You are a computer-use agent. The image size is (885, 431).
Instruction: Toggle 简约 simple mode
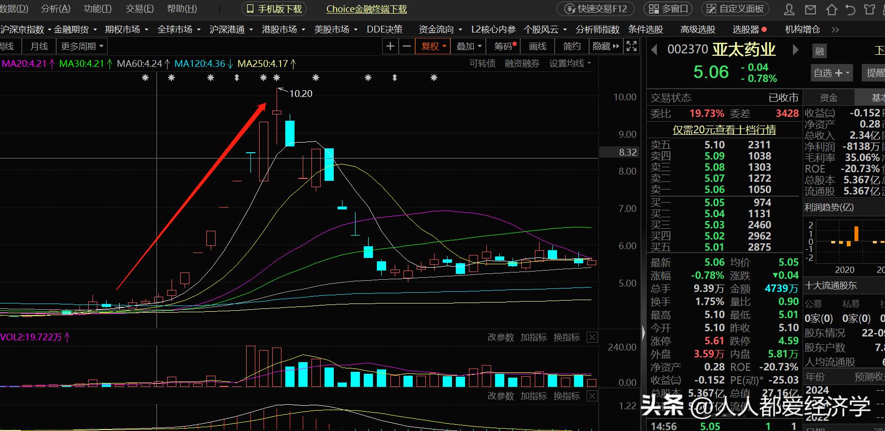(572, 46)
